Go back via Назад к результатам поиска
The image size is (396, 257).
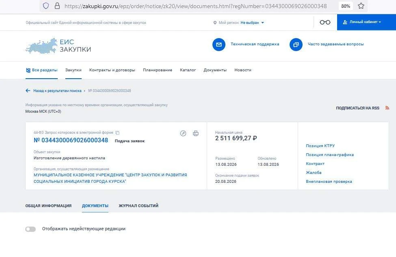pos(57,91)
